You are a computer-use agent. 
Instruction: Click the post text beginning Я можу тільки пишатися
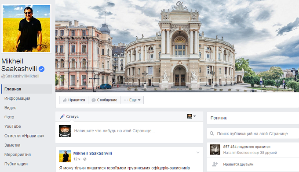pos(124,168)
